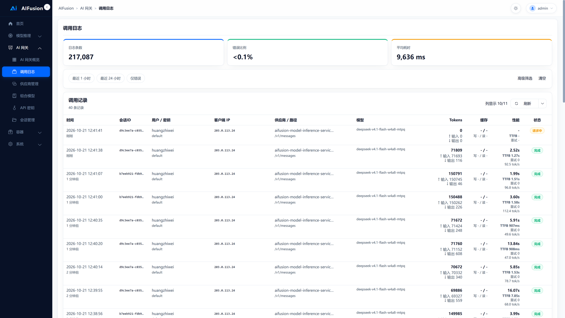Click the 刷新 refresh button
This screenshot has width=565, height=318.
click(524, 104)
